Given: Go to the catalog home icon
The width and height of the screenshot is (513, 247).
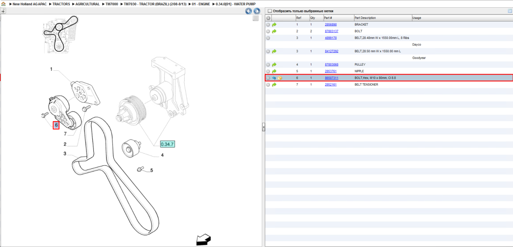Looking at the screenshot, I should tap(3, 4).
